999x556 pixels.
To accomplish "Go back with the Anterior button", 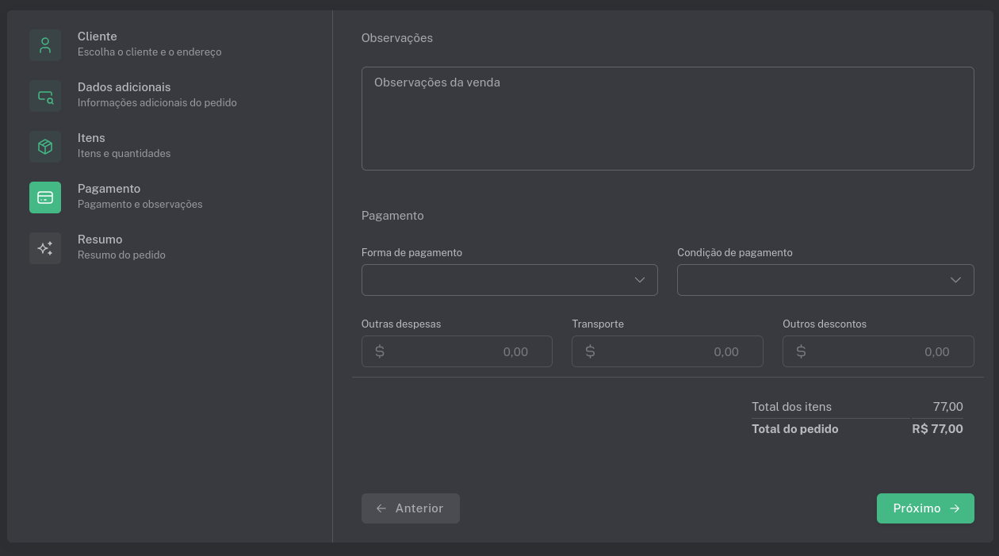I will point(410,508).
